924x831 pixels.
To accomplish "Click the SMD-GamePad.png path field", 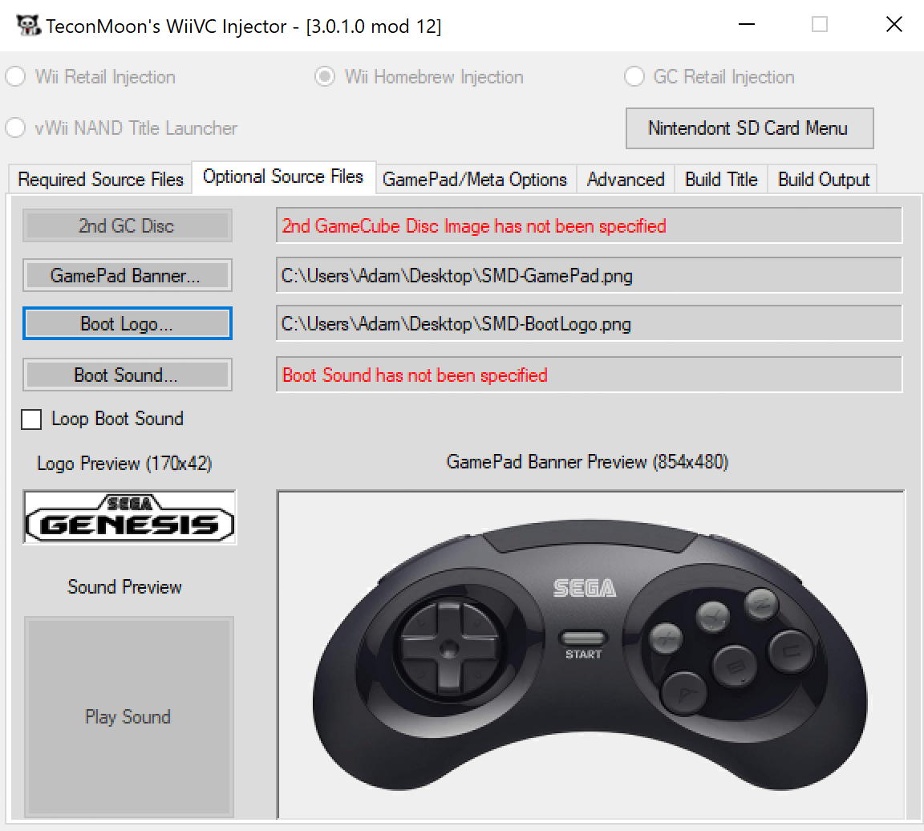I will [x=589, y=275].
